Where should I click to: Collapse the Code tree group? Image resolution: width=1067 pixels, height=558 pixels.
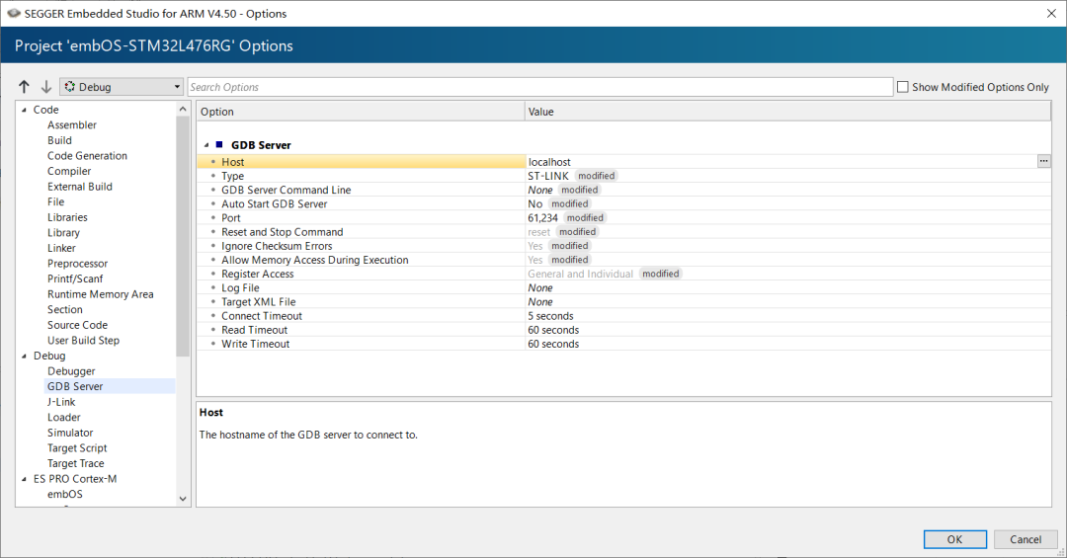[24, 110]
